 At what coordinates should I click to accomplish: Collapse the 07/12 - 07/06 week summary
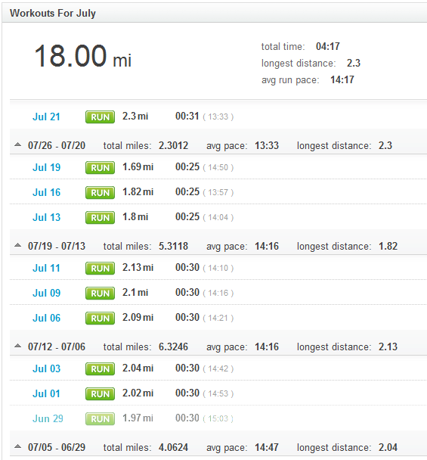[18, 346]
